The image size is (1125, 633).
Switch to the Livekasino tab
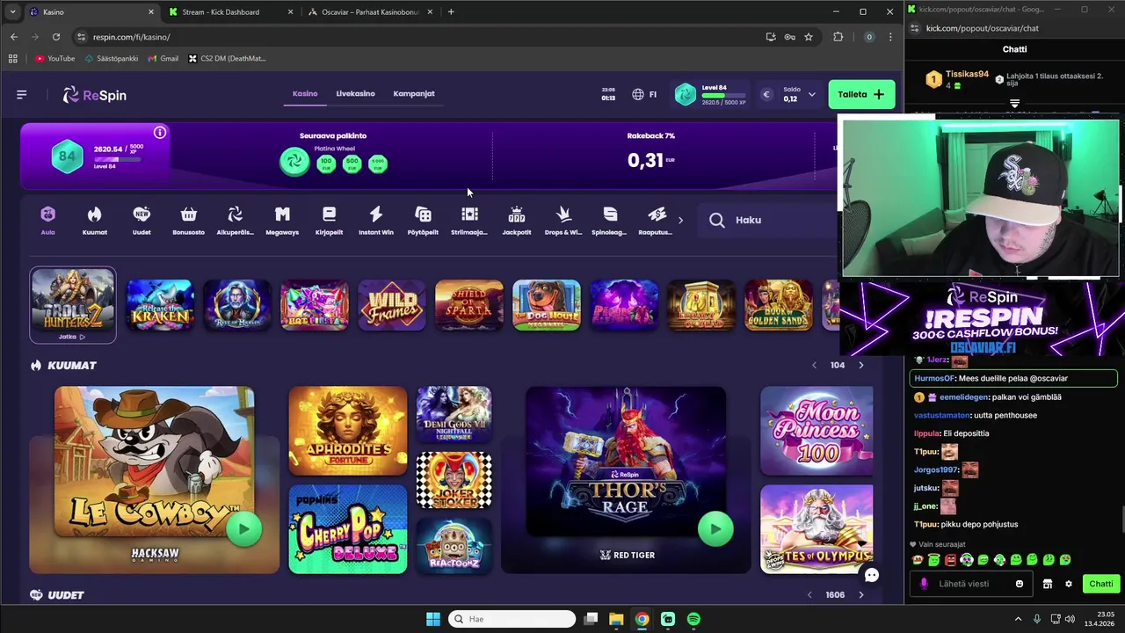pos(355,94)
